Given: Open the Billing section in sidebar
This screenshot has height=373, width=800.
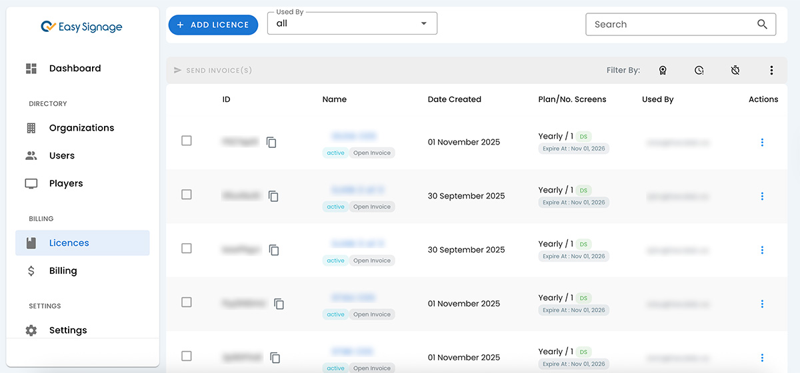Looking at the screenshot, I should [63, 271].
